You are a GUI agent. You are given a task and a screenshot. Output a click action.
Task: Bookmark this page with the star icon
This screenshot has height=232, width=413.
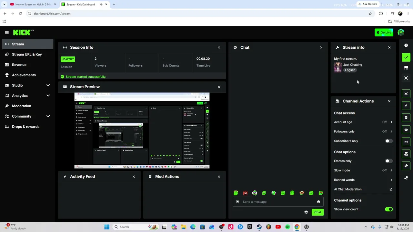point(370,14)
